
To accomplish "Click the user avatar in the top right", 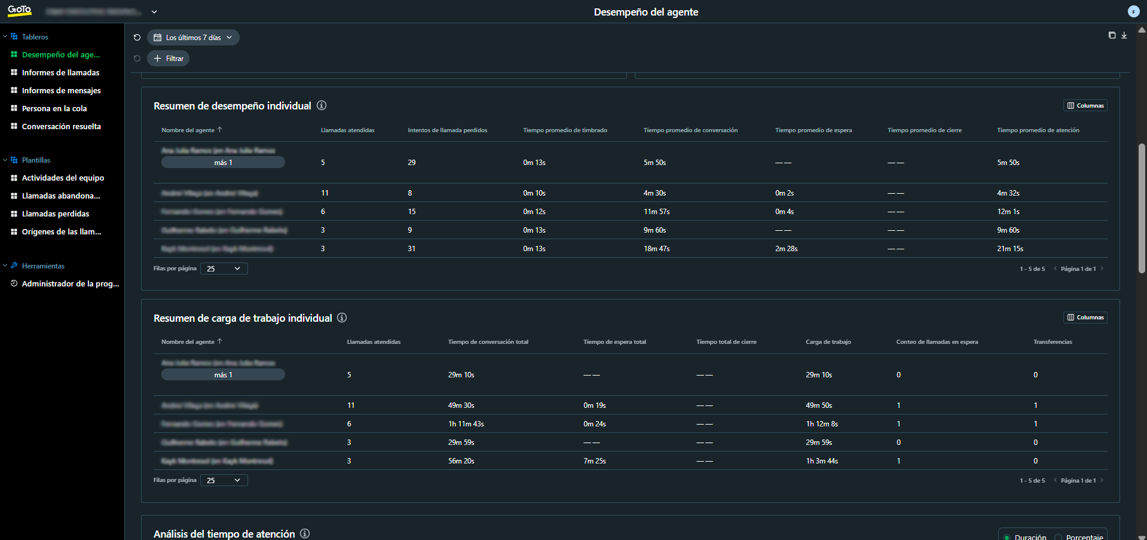I will click(1133, 11).
